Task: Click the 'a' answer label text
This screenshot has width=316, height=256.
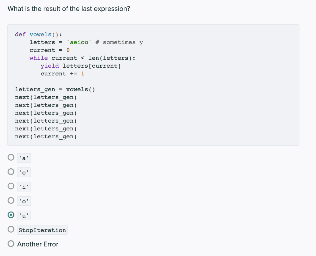Action: click(24, 158)
